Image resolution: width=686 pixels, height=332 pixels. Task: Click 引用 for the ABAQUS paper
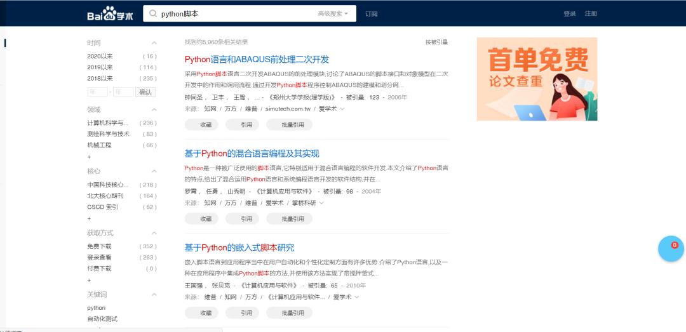point(243,124)
